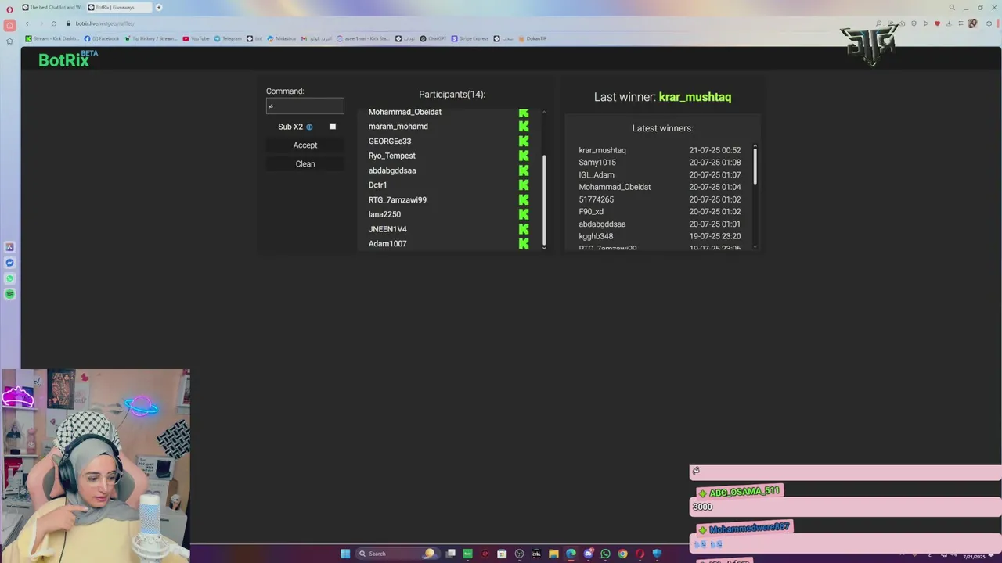Click the Kick icon beside GEORGEe33
This screenshot has width=1002, height=563.
524,141
